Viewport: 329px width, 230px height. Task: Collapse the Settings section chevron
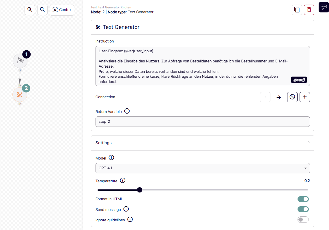(x=309, y=142)
